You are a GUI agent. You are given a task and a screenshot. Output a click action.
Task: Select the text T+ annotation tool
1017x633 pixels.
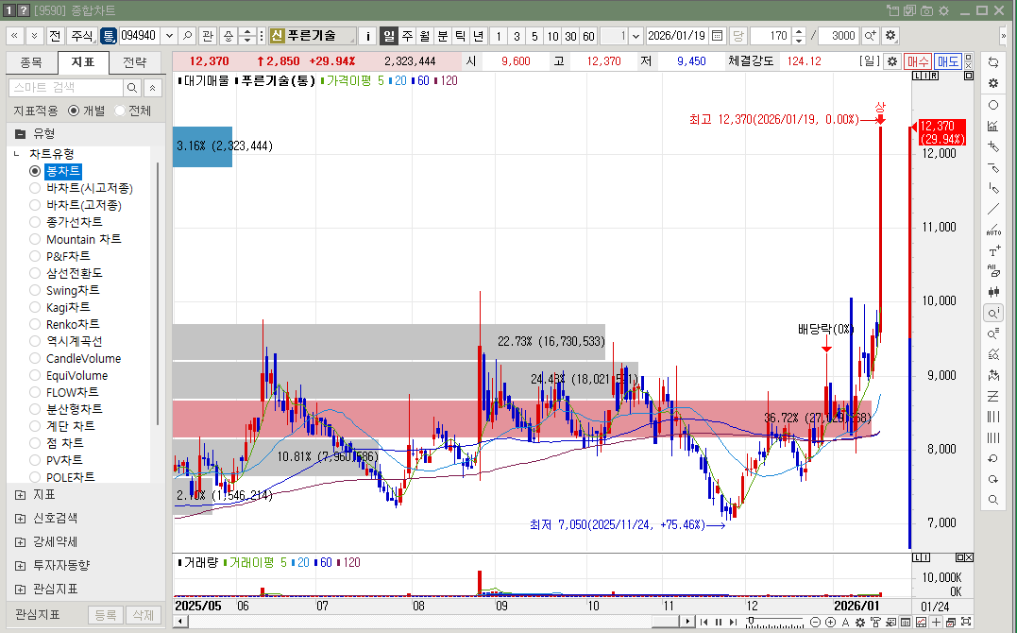993,250
